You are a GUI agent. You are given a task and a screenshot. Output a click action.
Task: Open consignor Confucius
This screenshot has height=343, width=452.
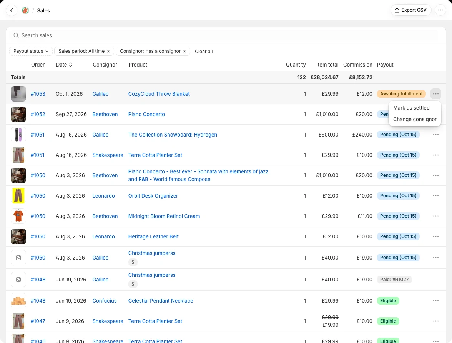click(105, 301)
